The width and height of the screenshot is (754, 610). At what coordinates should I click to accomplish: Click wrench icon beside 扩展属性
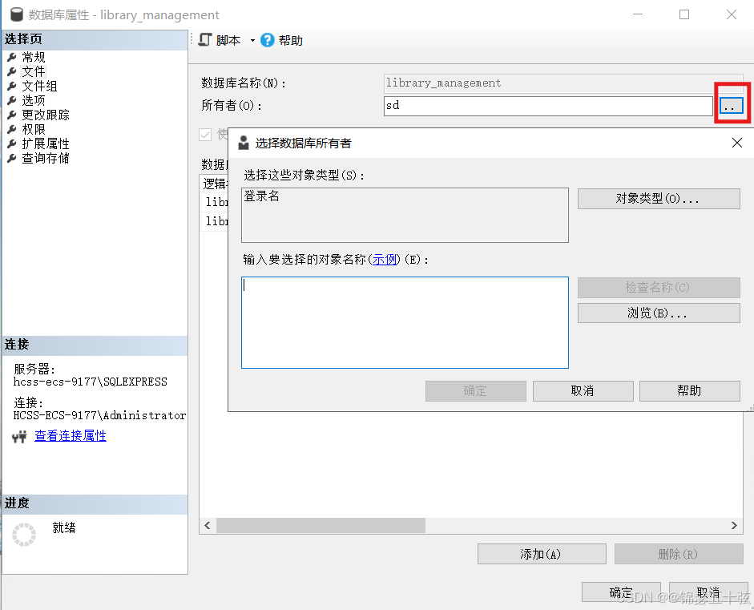point(12,143)
